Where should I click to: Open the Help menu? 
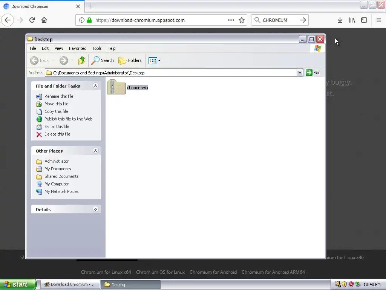111,48
